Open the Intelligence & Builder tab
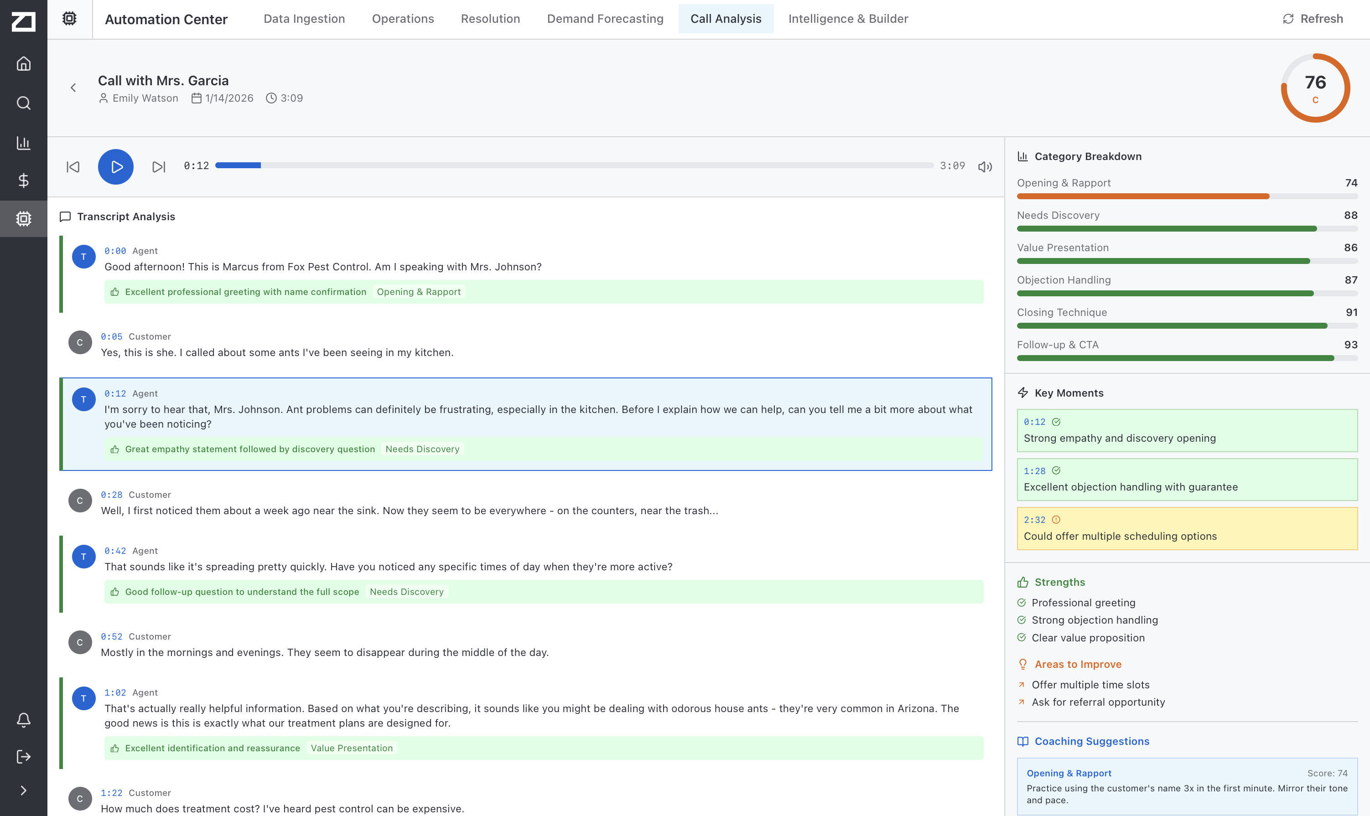The width and height of the screenshot is (1370, 816). pyautogui.click(x=847, y=19)
